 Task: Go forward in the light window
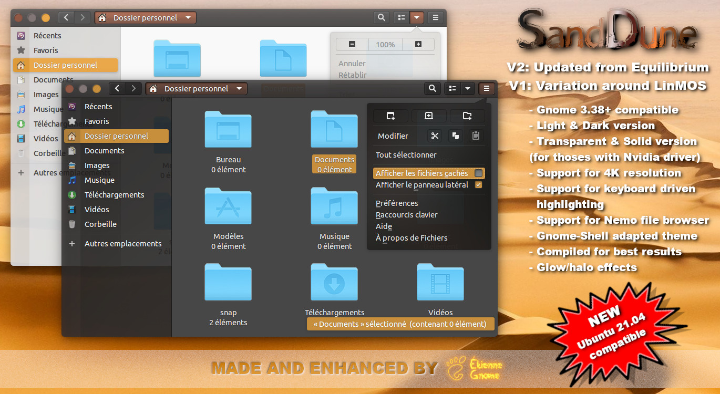coord(83,18)
